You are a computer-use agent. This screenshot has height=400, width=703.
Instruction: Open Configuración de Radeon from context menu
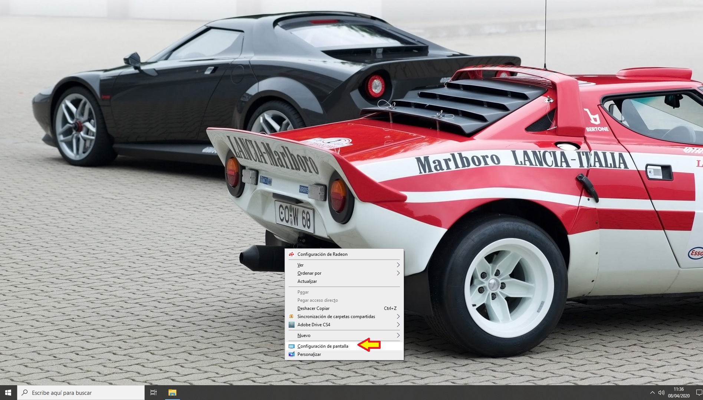[x=344, y=254]
